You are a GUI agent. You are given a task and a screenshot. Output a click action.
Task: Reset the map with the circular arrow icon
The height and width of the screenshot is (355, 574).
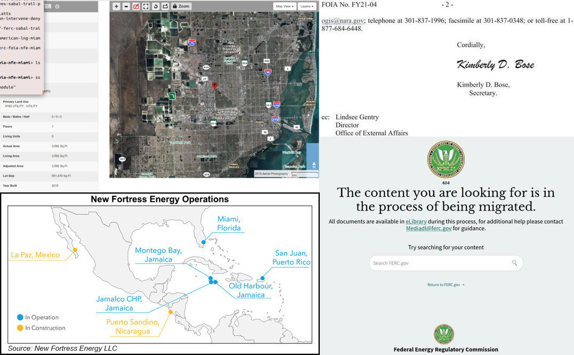tap(156, 6)
